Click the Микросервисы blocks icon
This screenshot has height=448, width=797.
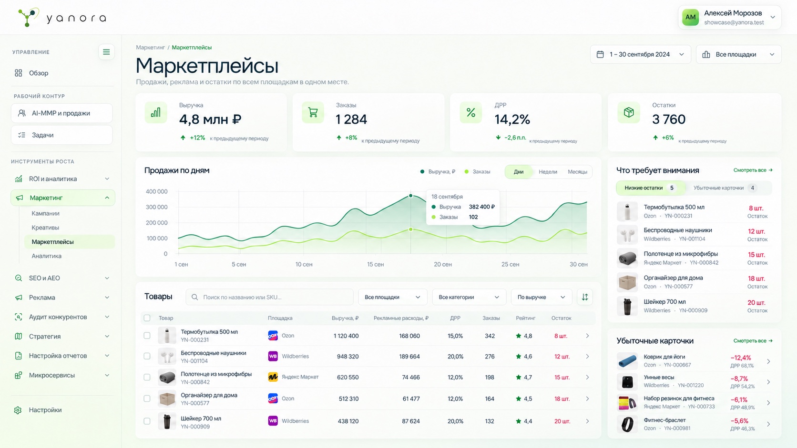19,375
